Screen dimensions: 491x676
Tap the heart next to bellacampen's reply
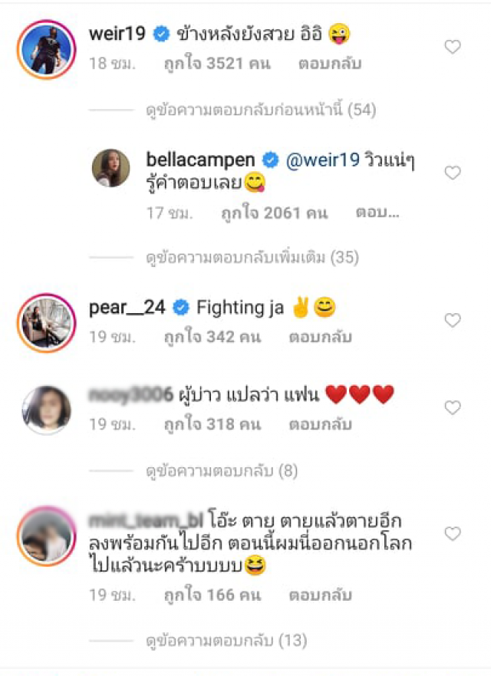tap(452, 173)
